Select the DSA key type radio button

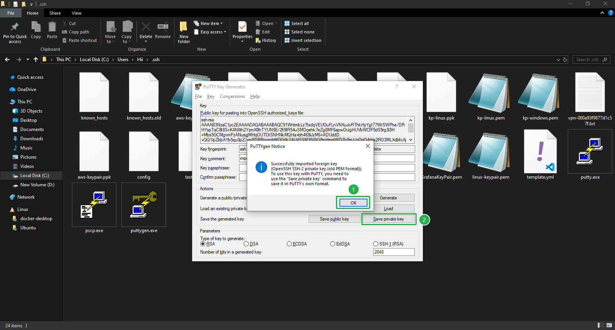(246, 244)
